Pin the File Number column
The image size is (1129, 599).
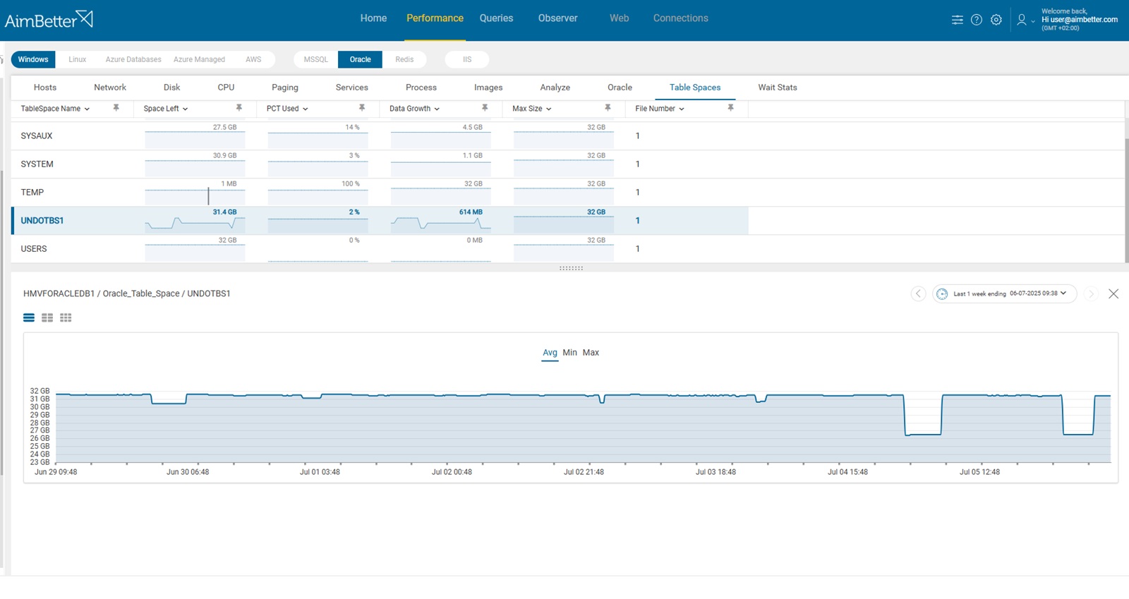731,108
